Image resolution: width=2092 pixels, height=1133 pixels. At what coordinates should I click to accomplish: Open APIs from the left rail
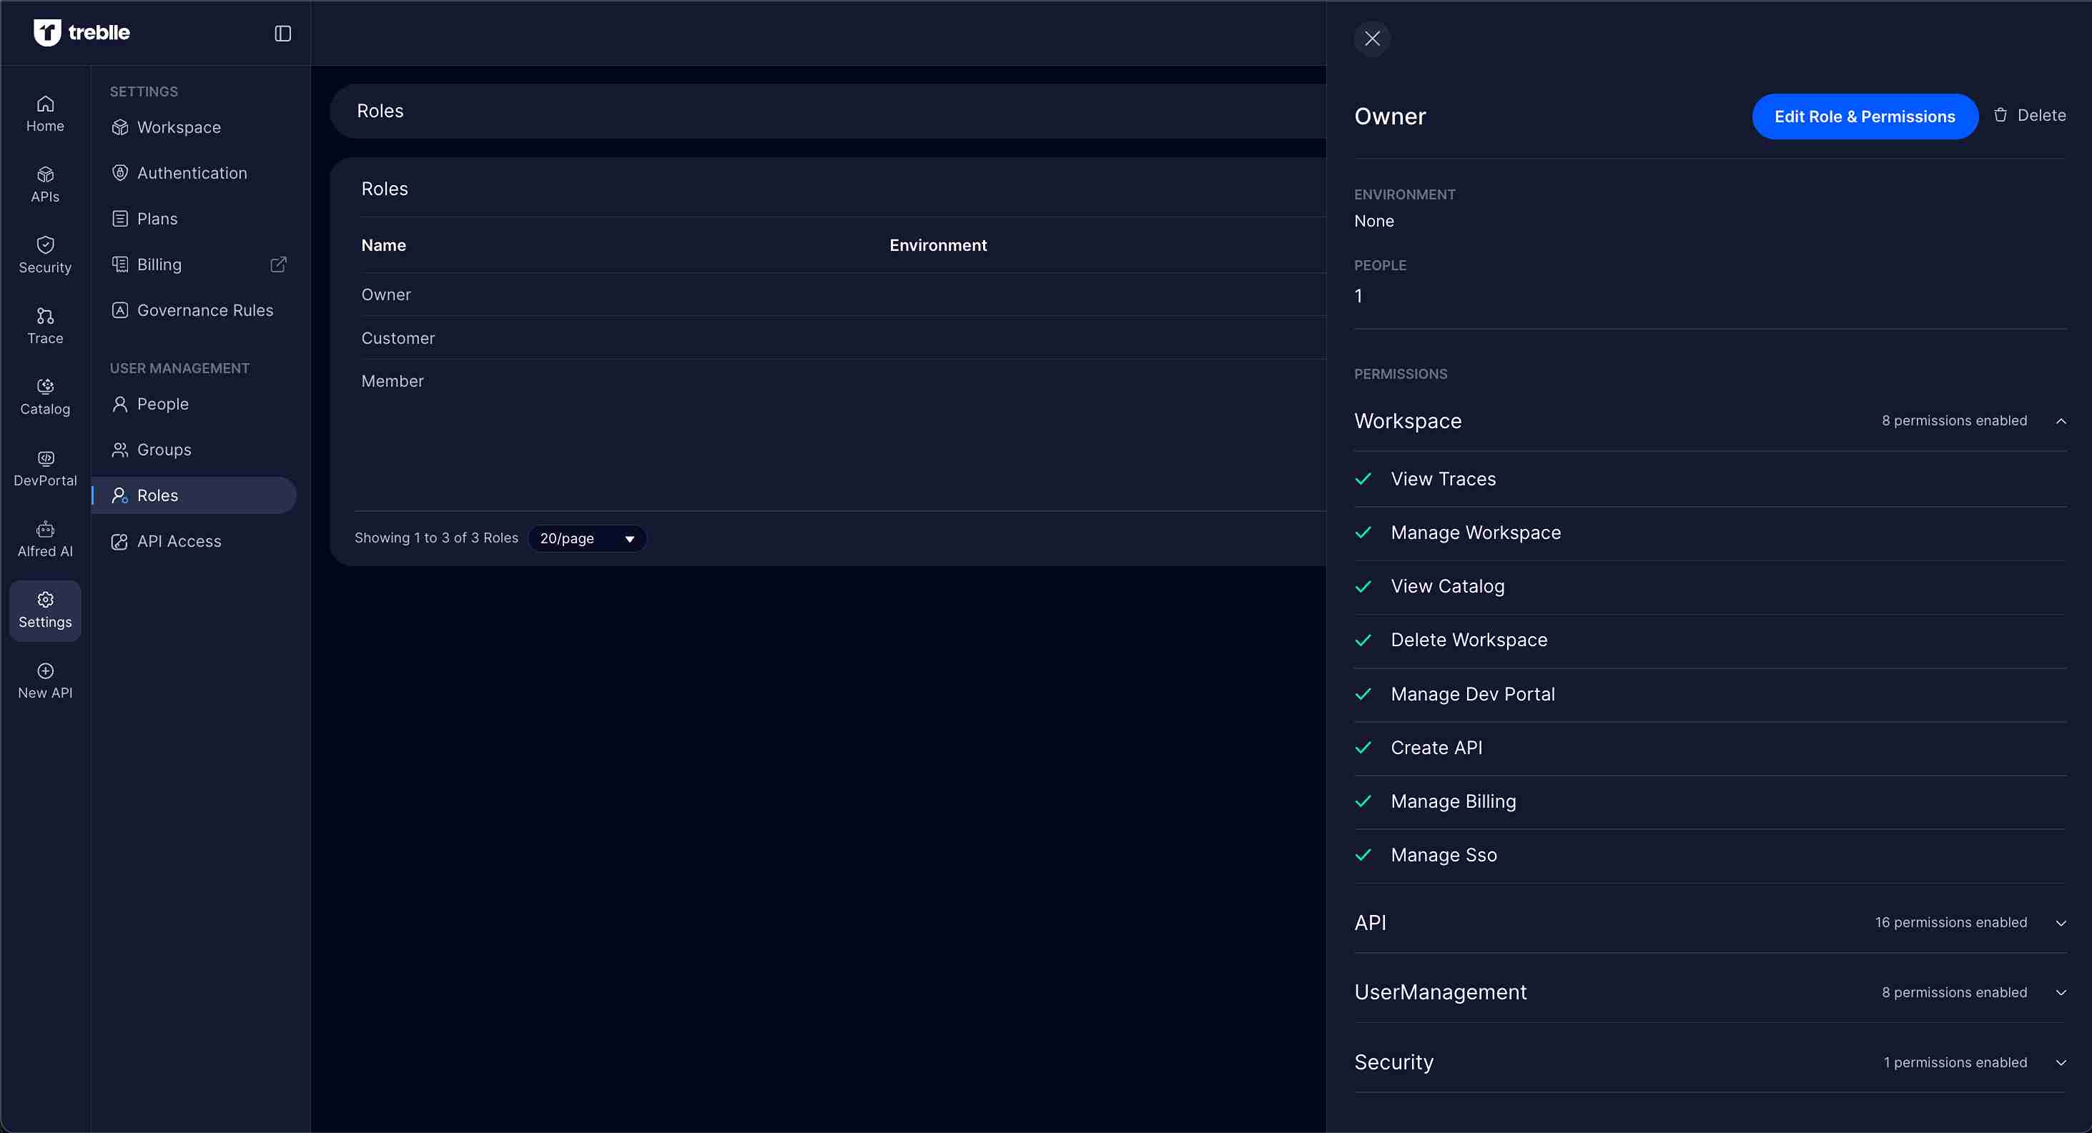click(x=46, y=185)
